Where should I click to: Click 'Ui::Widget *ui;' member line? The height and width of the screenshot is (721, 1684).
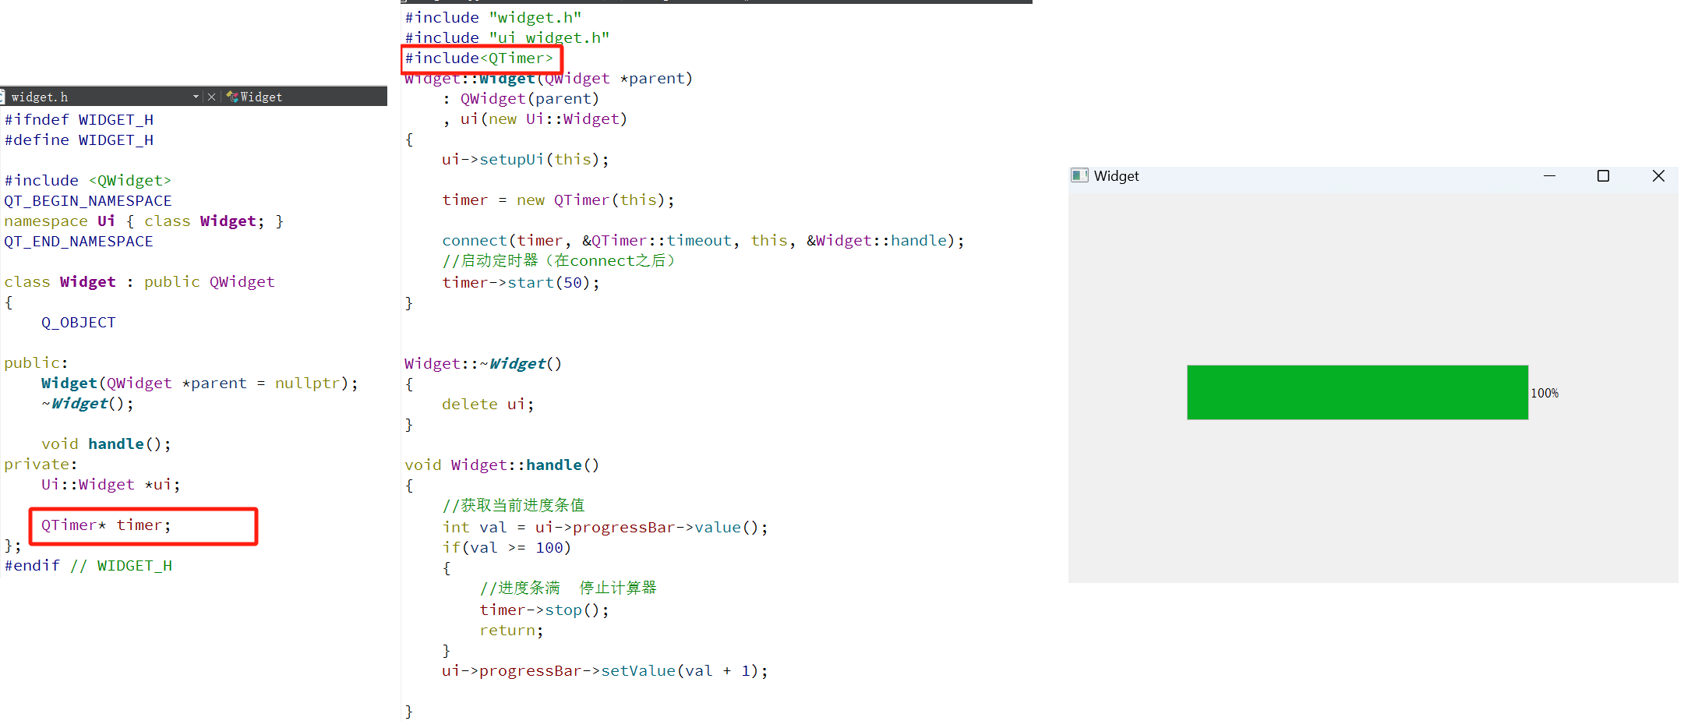point(111,484)
